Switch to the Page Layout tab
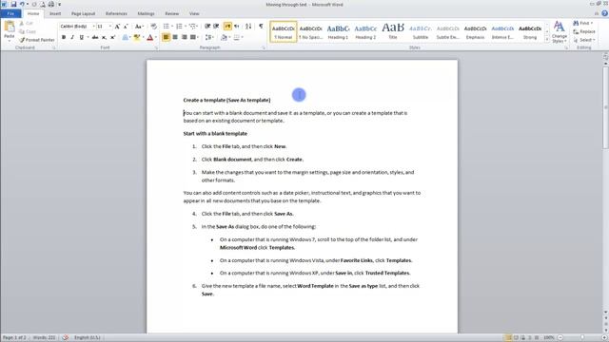Screen dimensions: 609x342 pyautogui.click(x=83, y=13)
